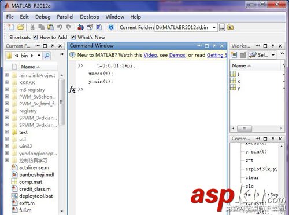Click the info icon in the New to MATLAB bar
The width and height of the screenshot is (289, 215).
(x=72, y=55)
